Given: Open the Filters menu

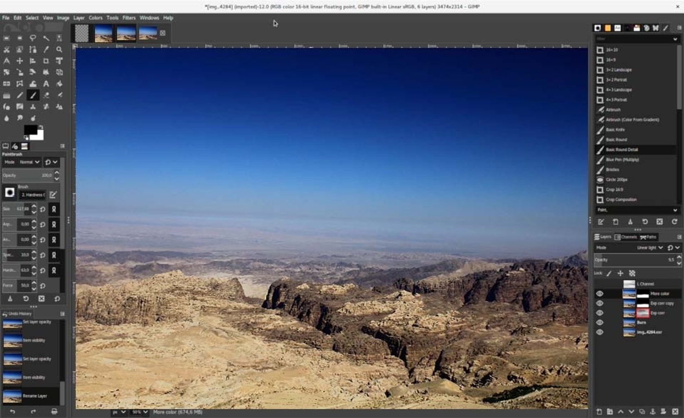Looking at the screenshot, I should click(129, 18).
